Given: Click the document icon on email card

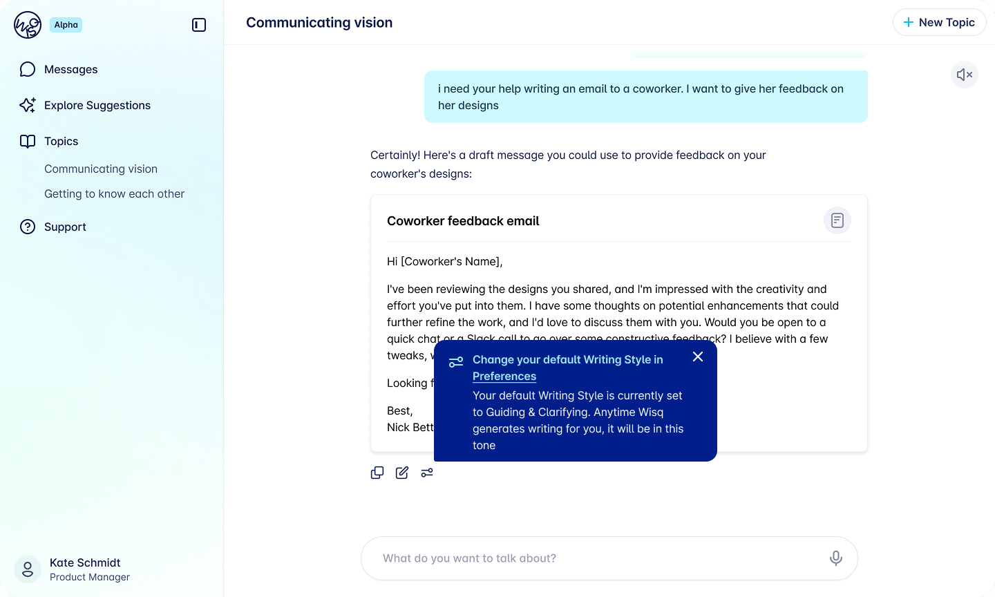Looking at the screenshot, I should [837, 220].
